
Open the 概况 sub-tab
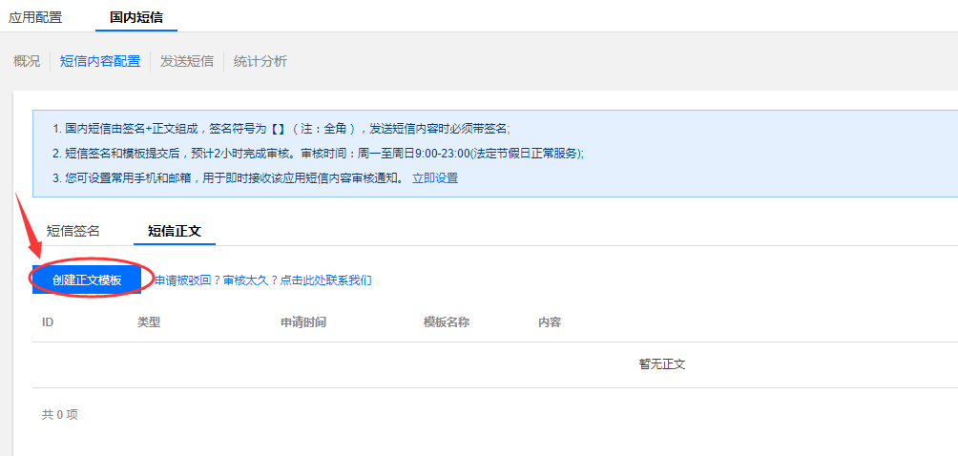(27, 61)
